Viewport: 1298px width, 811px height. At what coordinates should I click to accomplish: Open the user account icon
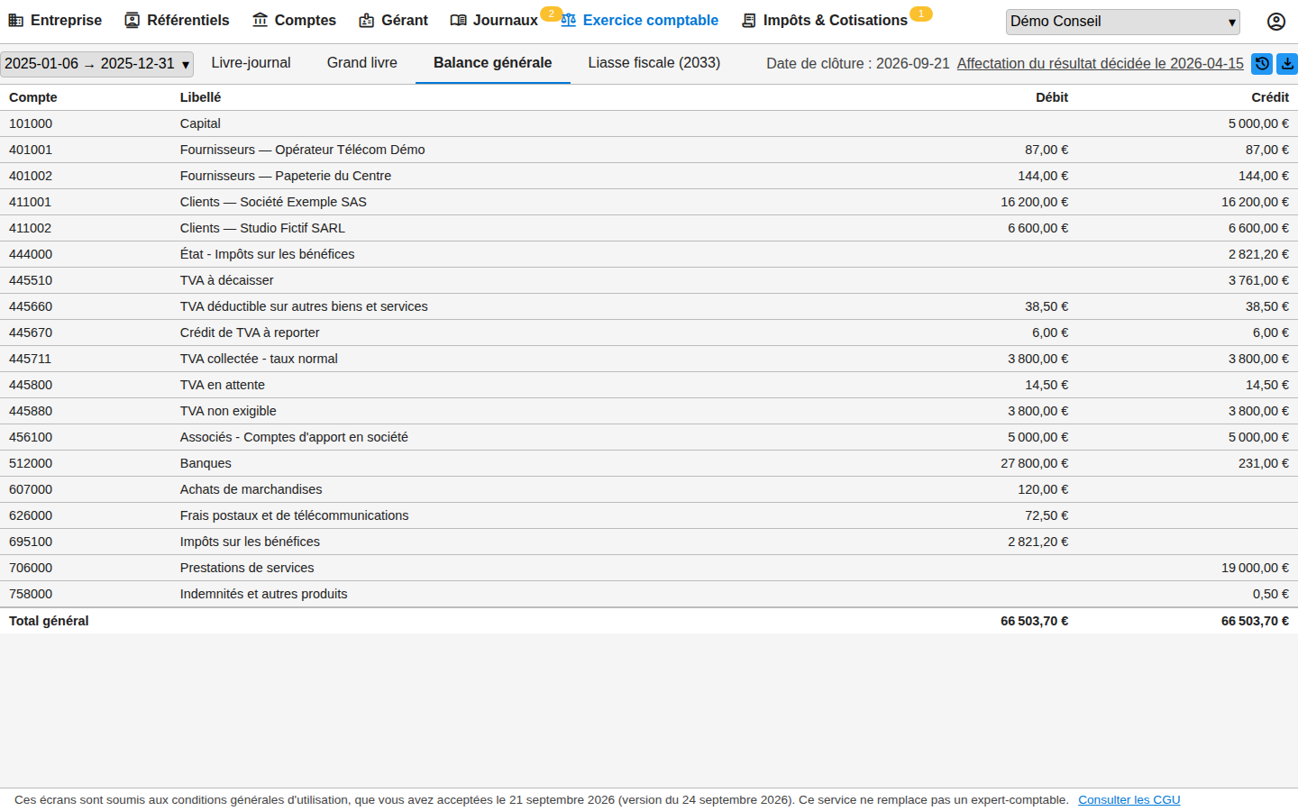[x=1275, y=22]
